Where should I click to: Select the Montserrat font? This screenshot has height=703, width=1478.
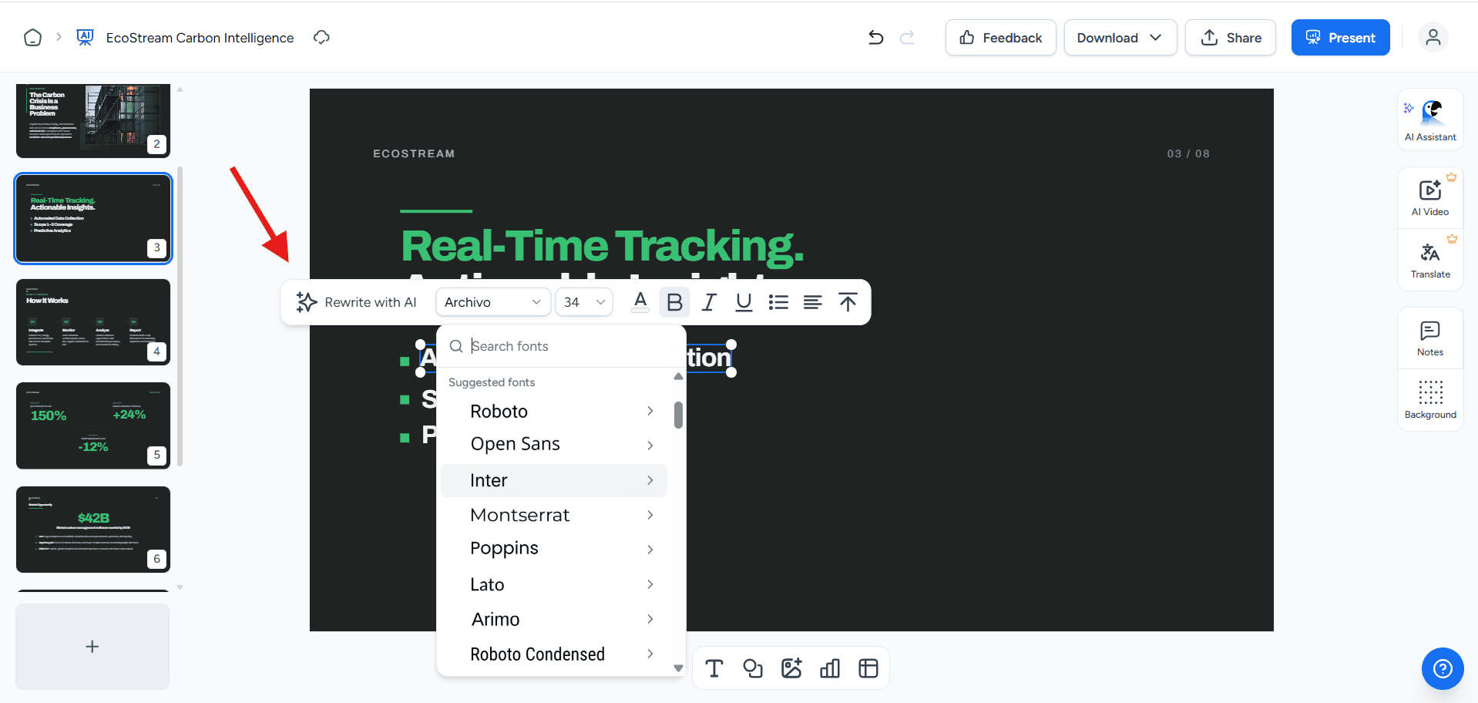tap(553, 515)
